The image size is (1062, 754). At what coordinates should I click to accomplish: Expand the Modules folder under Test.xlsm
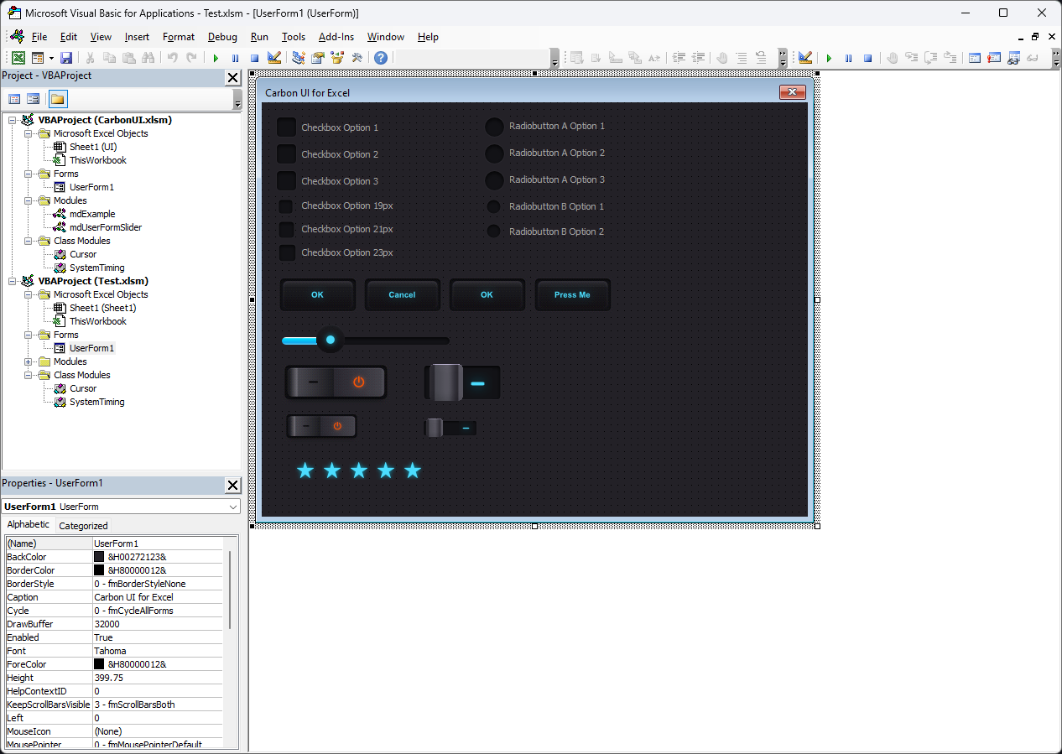click(29, 361)
